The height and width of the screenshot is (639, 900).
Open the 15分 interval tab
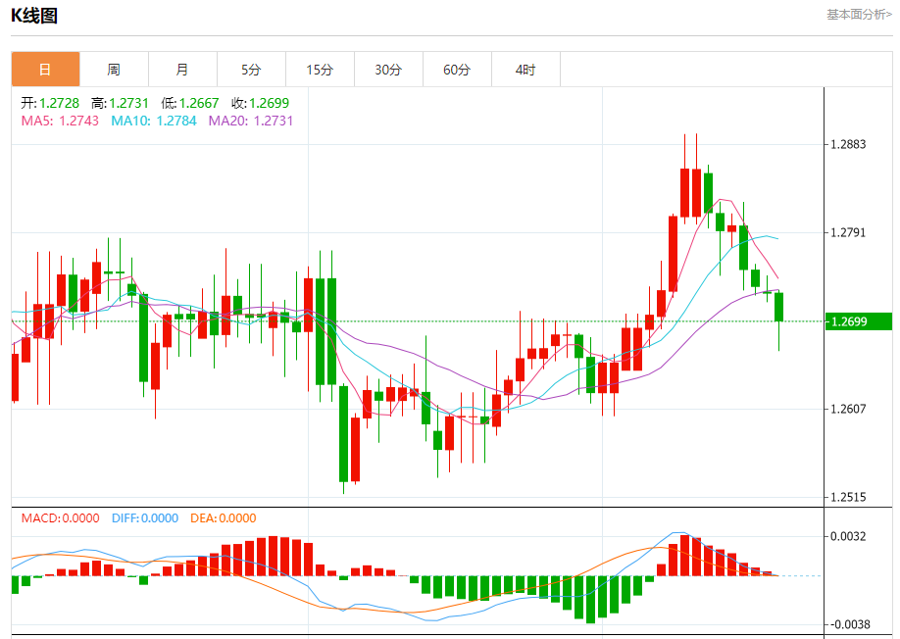[320, 70]
